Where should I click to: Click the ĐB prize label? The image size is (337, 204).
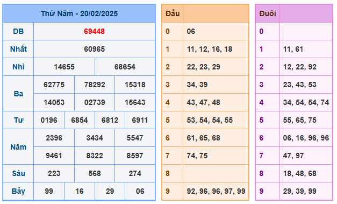[18, 31]
